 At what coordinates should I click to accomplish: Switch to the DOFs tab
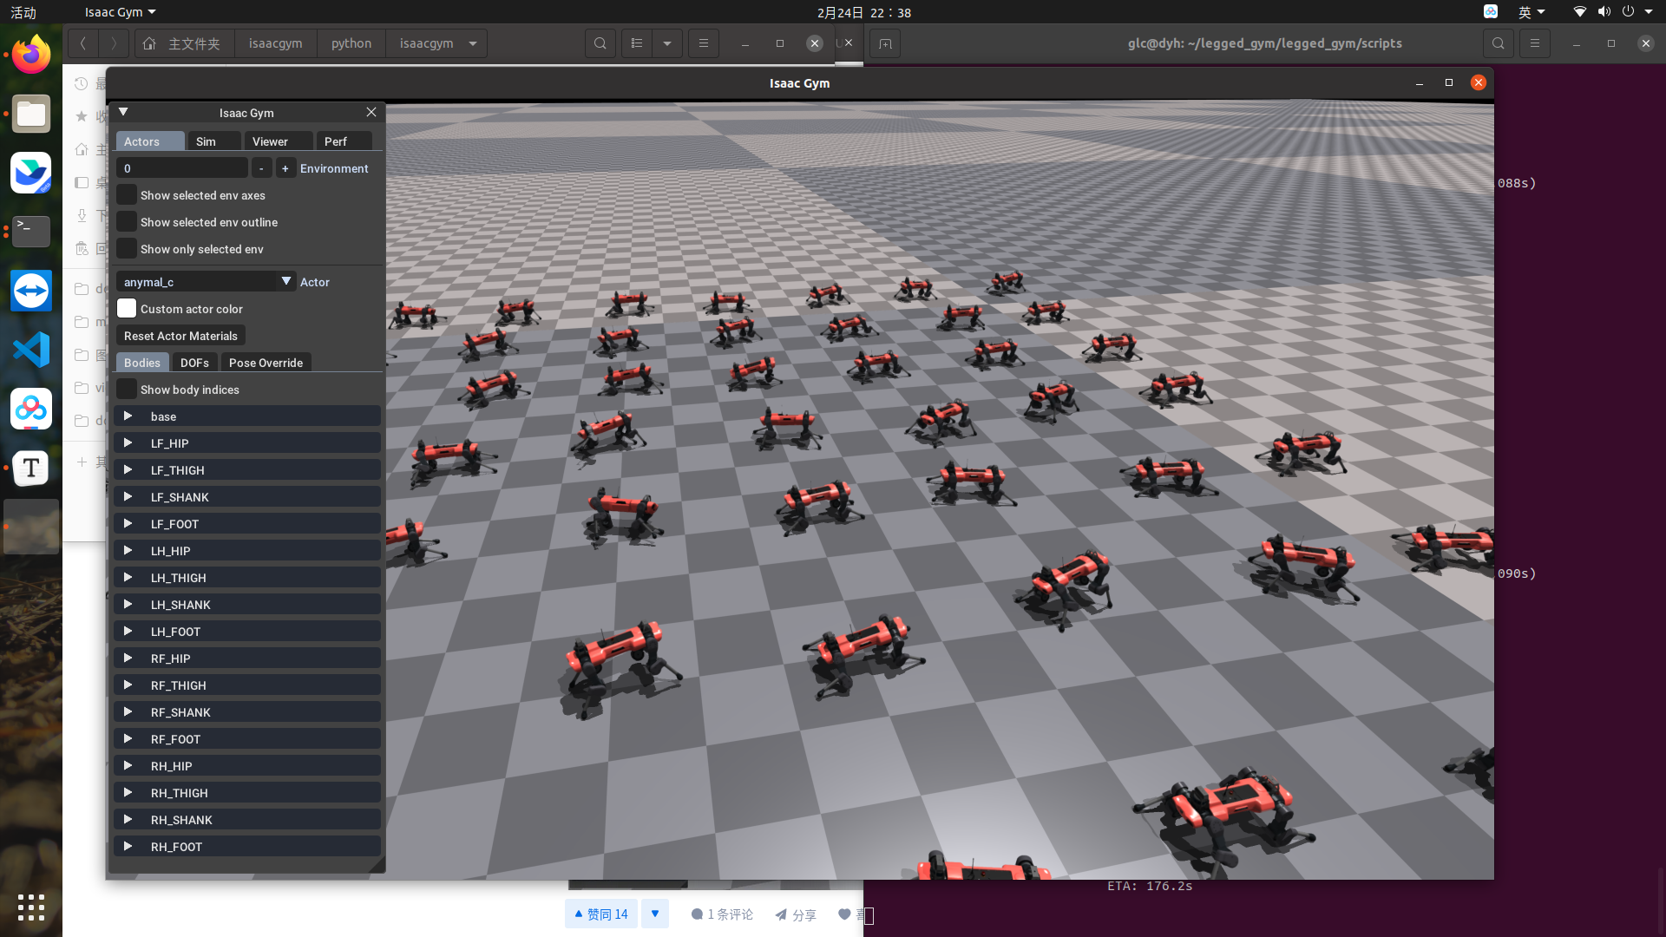click(x=194, y=362)
